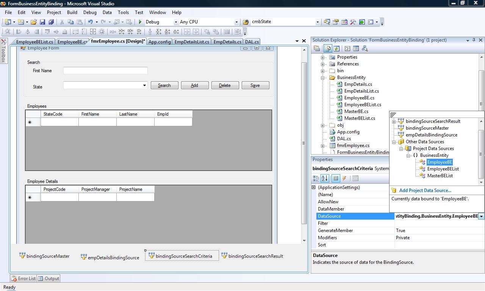Open the File menu

(8, 12)
